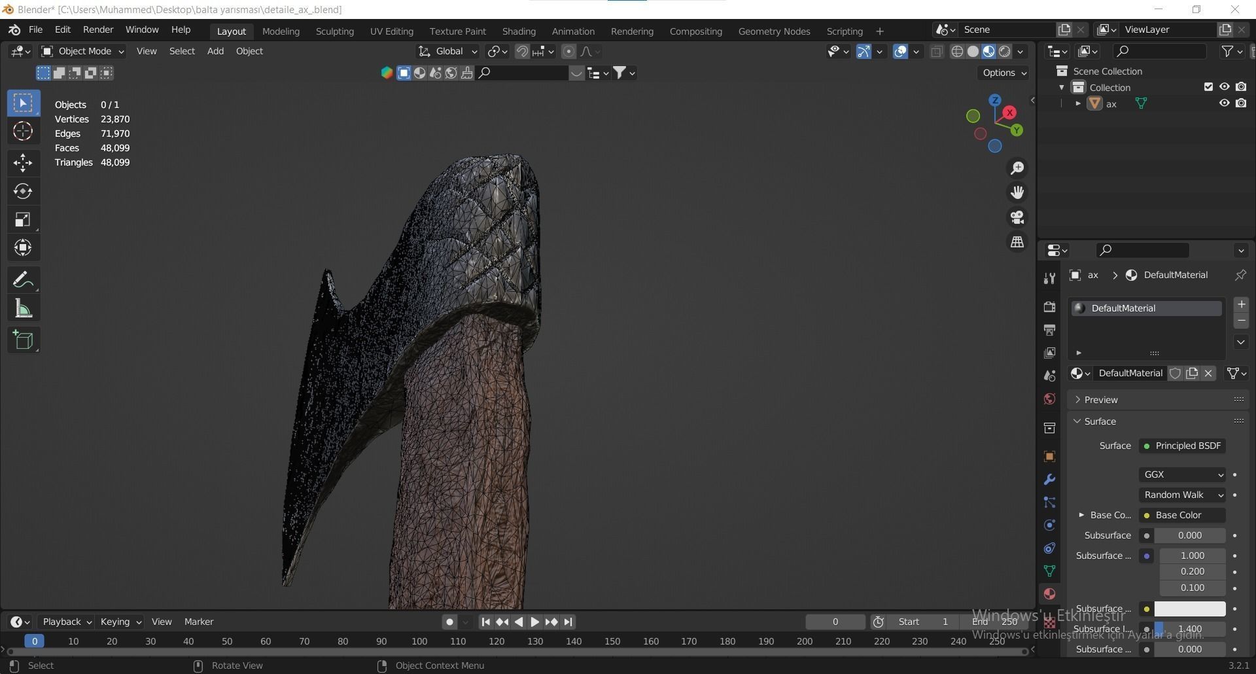Click the Base Color input button
This screenshot has width=1256, height=674.
(x=1182, y=515)
